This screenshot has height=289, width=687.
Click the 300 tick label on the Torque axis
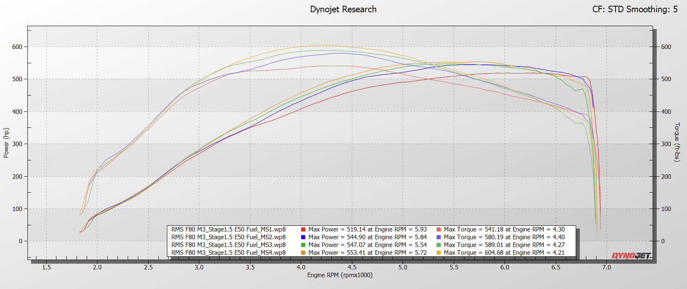click(x=666, y=144)
